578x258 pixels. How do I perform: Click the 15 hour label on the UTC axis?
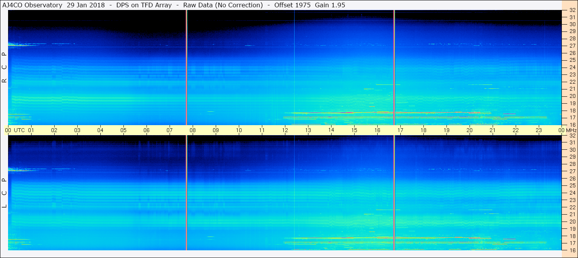354,130
